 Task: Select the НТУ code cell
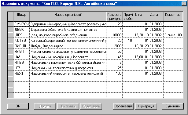[21, 68]
